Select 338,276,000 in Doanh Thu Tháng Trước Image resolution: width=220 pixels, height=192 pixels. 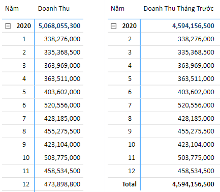(x=196, y=39)
